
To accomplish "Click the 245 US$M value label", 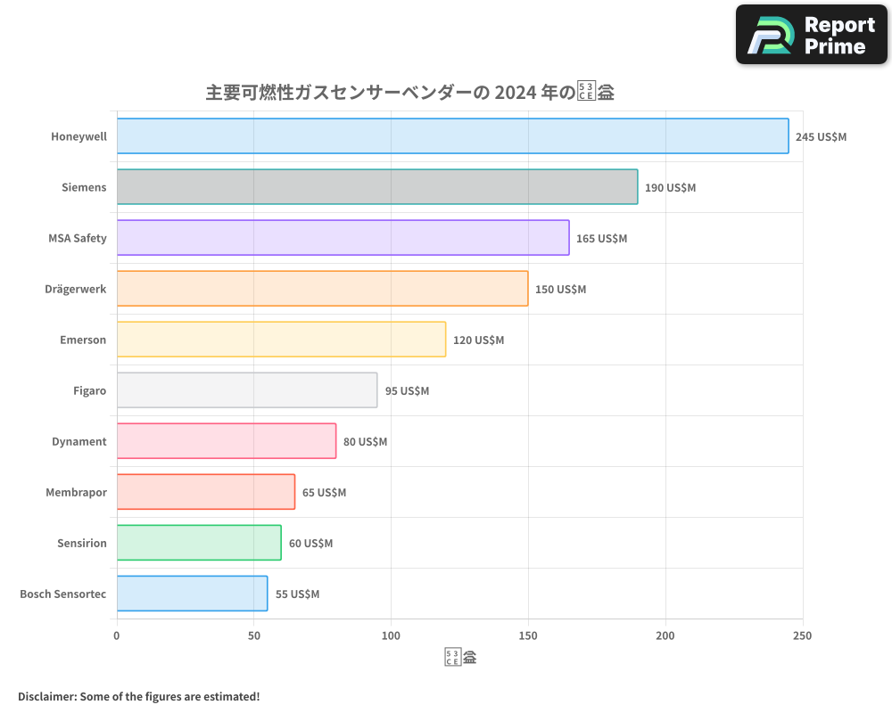I will click(821, 136).
